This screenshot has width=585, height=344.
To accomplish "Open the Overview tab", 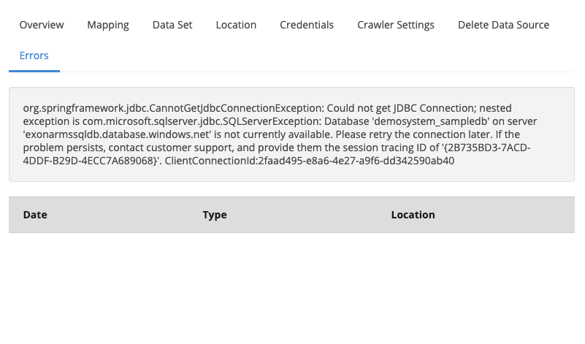I will (x=42, y=25).
